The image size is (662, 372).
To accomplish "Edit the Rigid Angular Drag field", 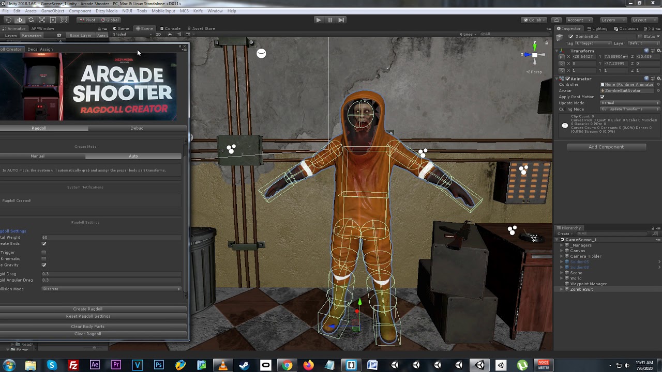I will tap(111, 280).
